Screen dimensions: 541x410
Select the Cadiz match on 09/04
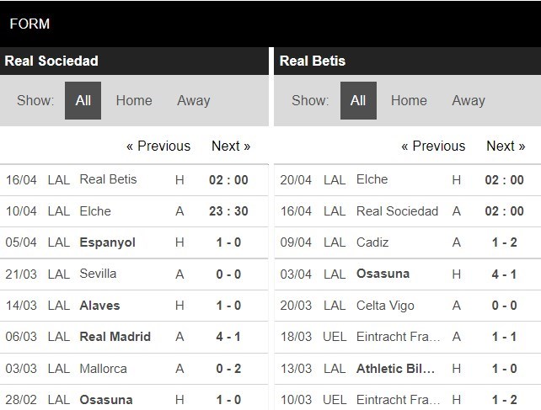pyautogui.click(x=408, y=242)
